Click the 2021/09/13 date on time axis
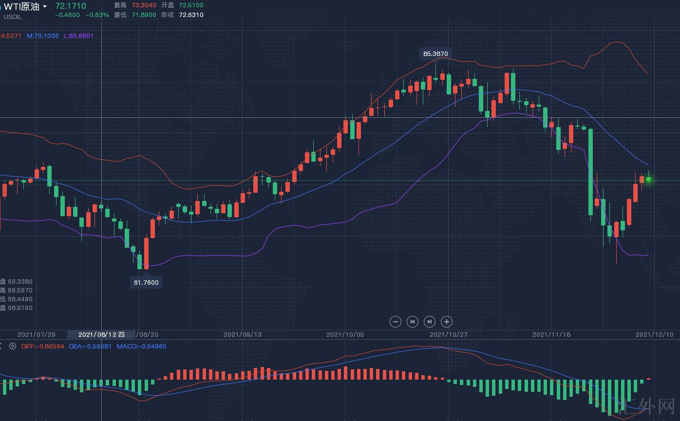 click(242, 334)
